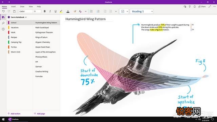Toggle Italic formatting
The height and width of the screenshot is (122, 217).
[50, 11]
